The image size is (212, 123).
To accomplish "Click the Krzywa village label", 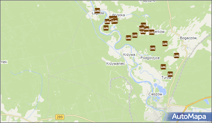I will pyautogui.click(x=129, y=55).
